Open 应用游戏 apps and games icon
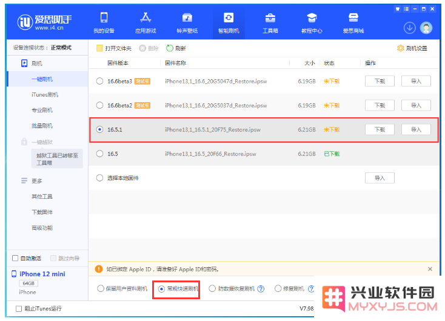The width and height of the screenshot is (445, 321). coord(146,18)
